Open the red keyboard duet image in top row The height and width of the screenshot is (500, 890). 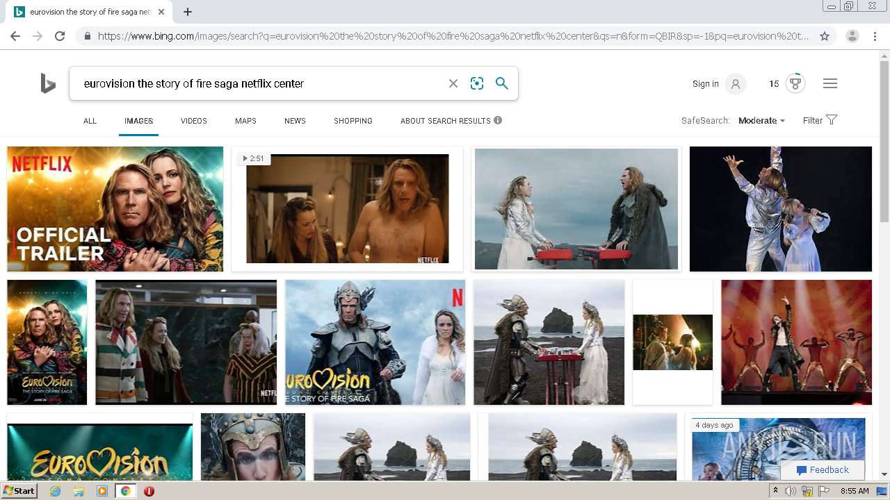576,209
